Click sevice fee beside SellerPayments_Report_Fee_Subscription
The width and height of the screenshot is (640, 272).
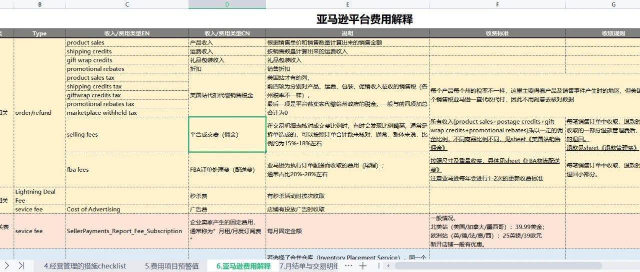39,231
